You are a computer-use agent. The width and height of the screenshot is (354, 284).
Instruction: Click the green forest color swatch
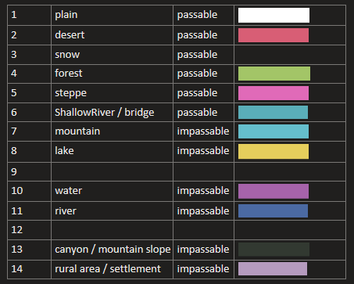pyautogui.click(x=274, y=74)
